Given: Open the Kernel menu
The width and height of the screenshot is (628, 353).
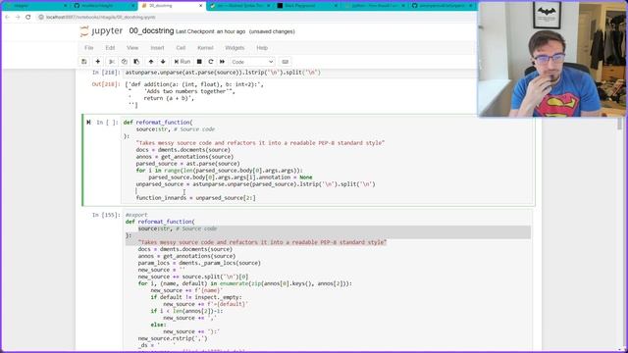Looking at the screenshot, I should click(x=205, y=48).
